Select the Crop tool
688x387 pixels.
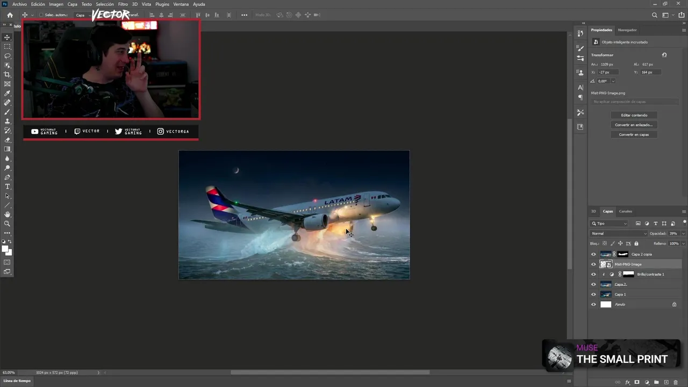tap(8, 75)
